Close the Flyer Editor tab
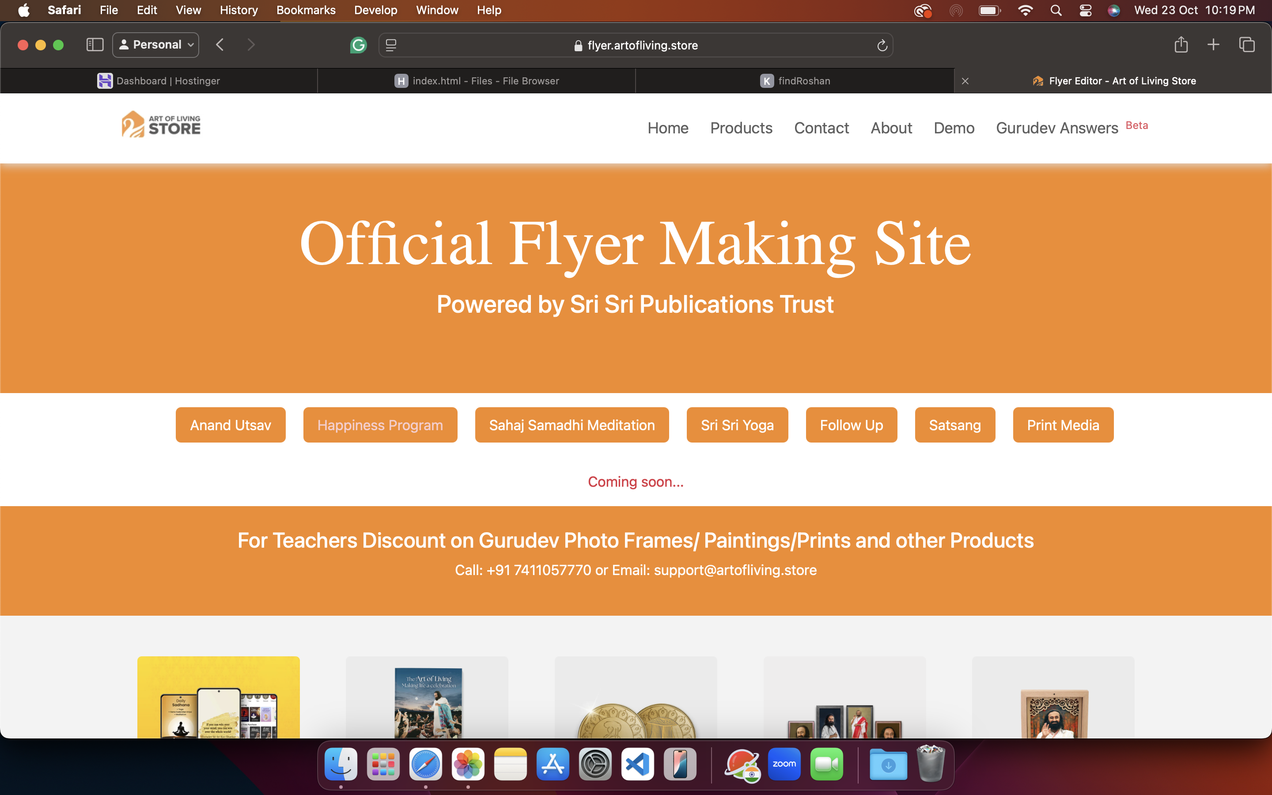Screen dimensions: 1272x795 pyautogui.click(x=965, y=81)
